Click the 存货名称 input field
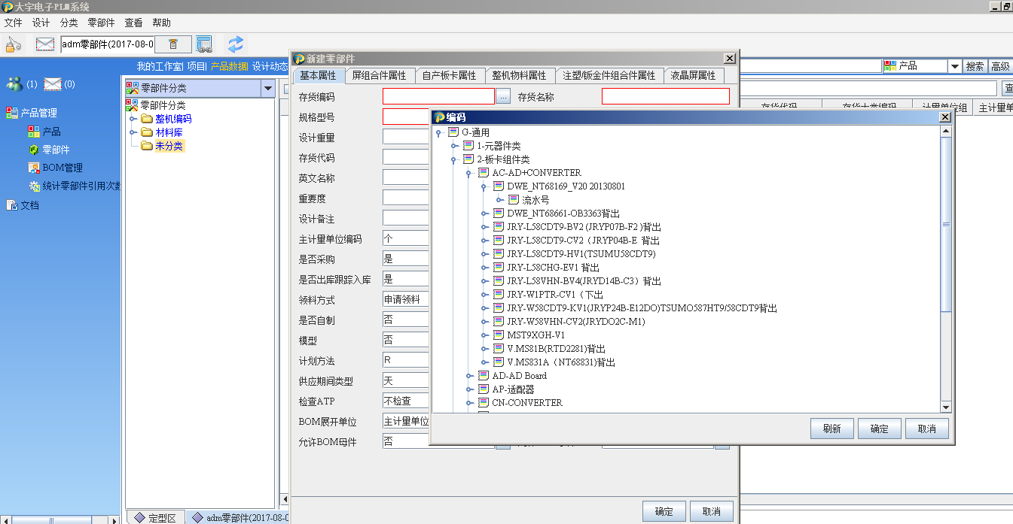 666,96
